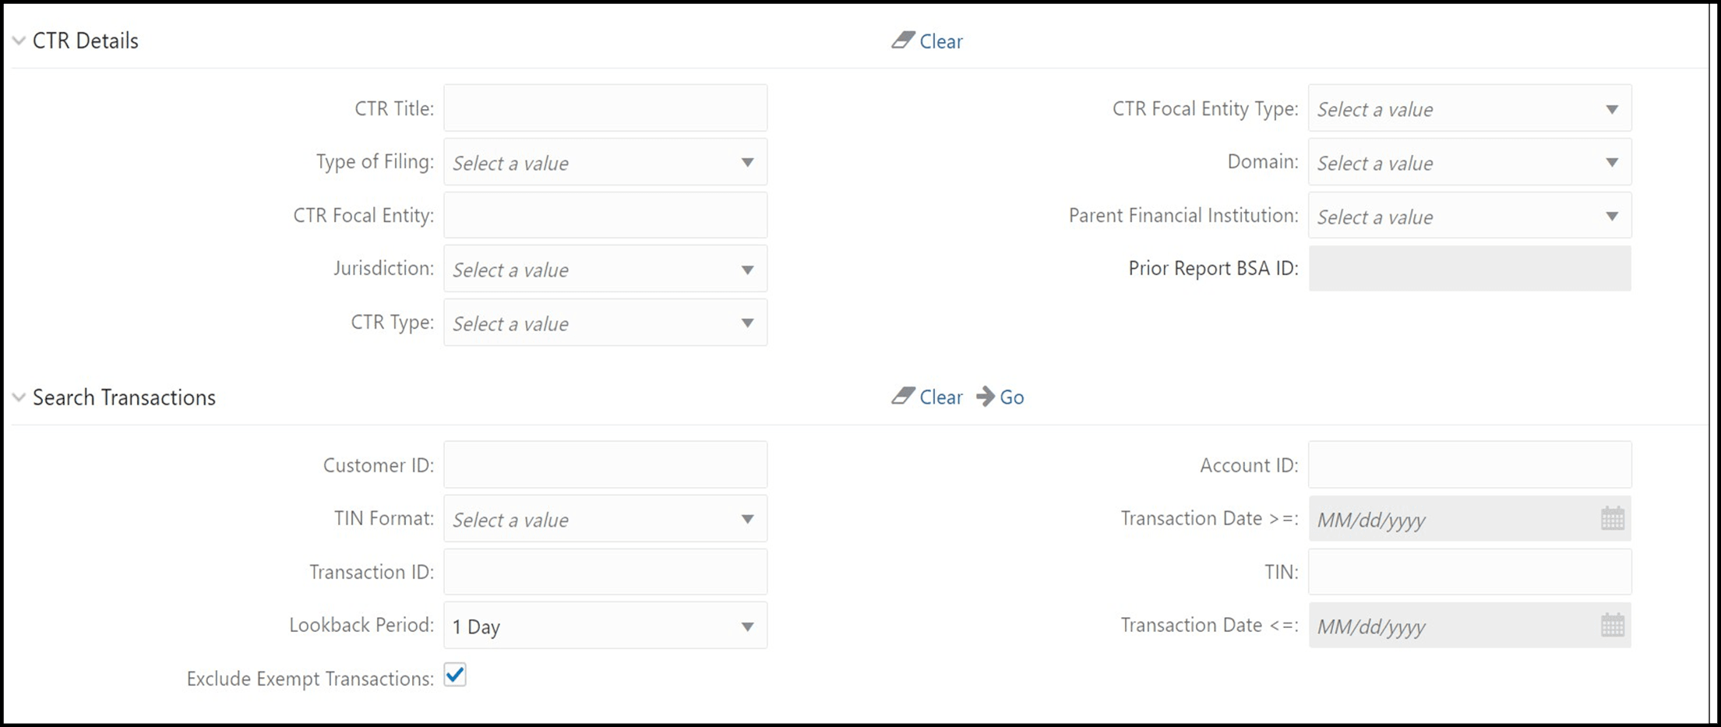
Task: Open the calendar picker for Transaction Date <=
Action: [1612, 625]
